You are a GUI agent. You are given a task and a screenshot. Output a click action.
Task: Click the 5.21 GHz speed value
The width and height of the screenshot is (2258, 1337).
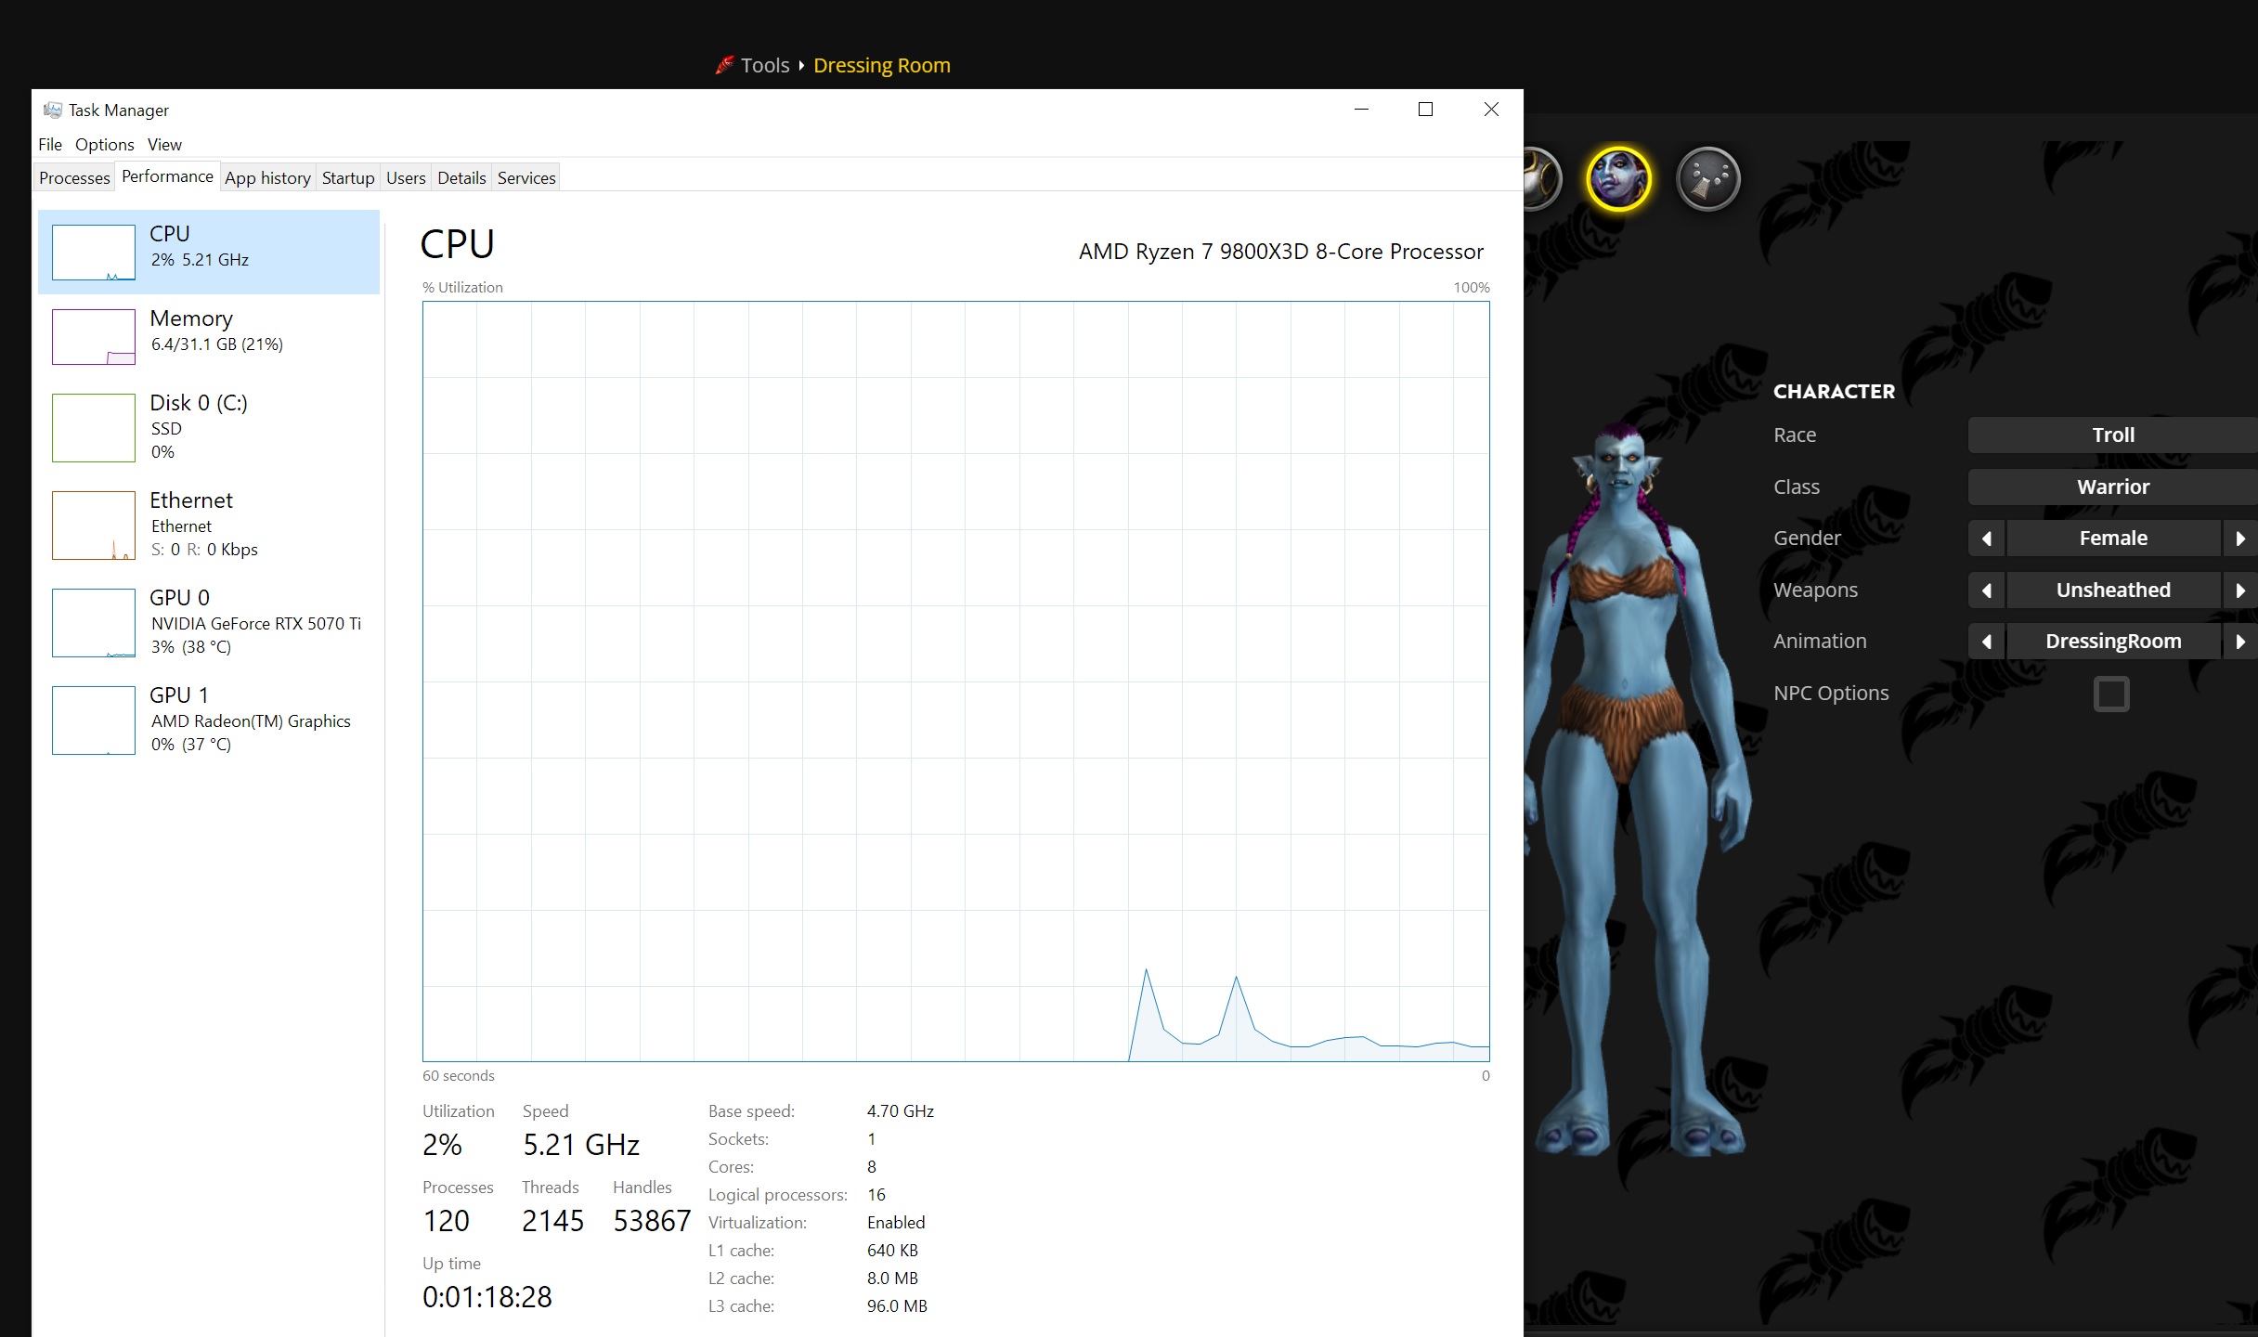click(581, 1145)
